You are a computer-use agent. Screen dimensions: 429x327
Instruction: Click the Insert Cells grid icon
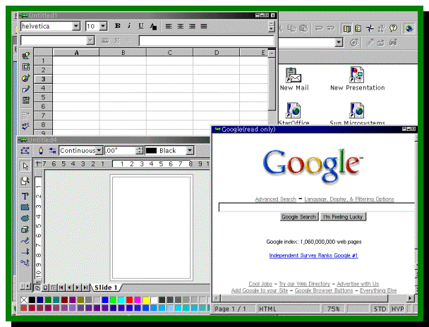25,67
